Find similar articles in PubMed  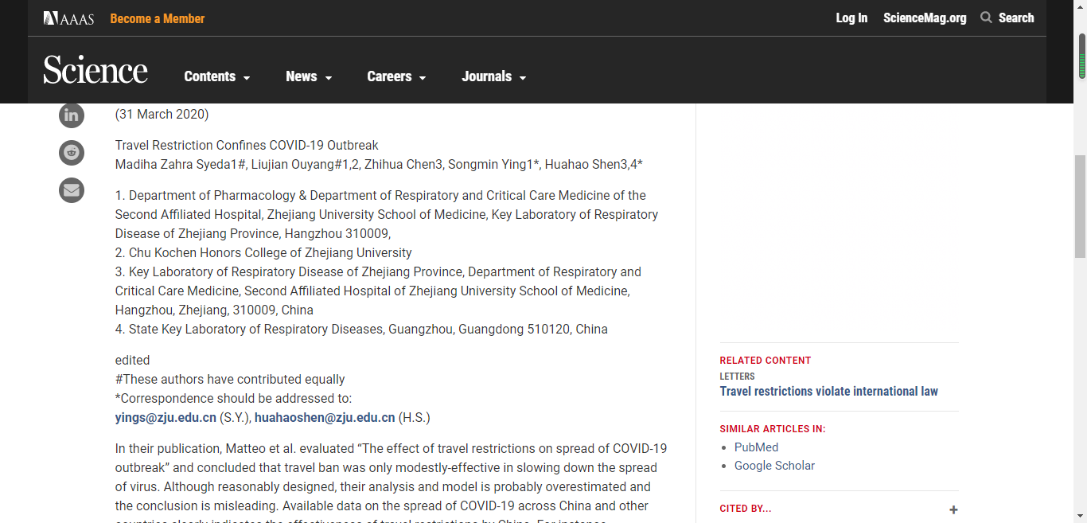[x=756, y=447]
